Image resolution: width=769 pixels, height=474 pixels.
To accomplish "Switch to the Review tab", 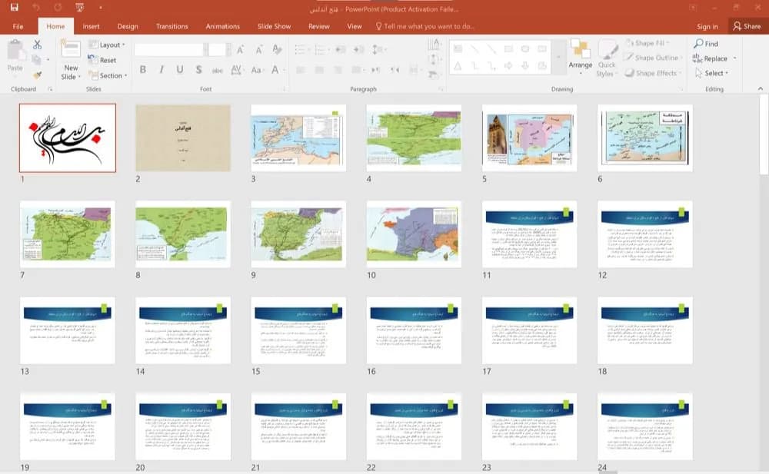I will [319, 26].
